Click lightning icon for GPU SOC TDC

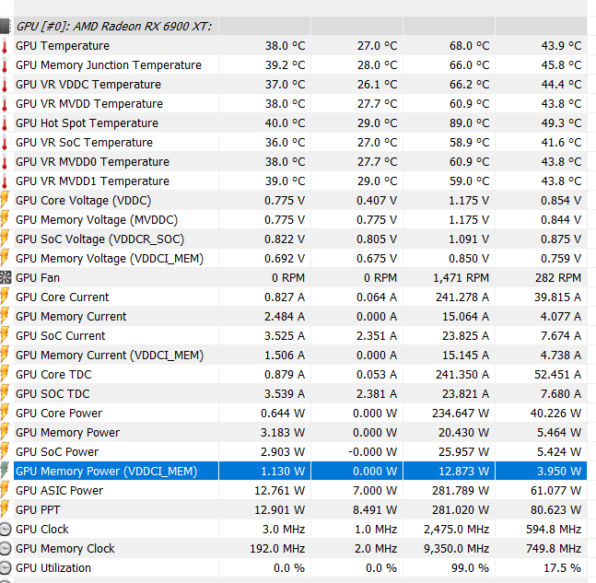[5, 394]
